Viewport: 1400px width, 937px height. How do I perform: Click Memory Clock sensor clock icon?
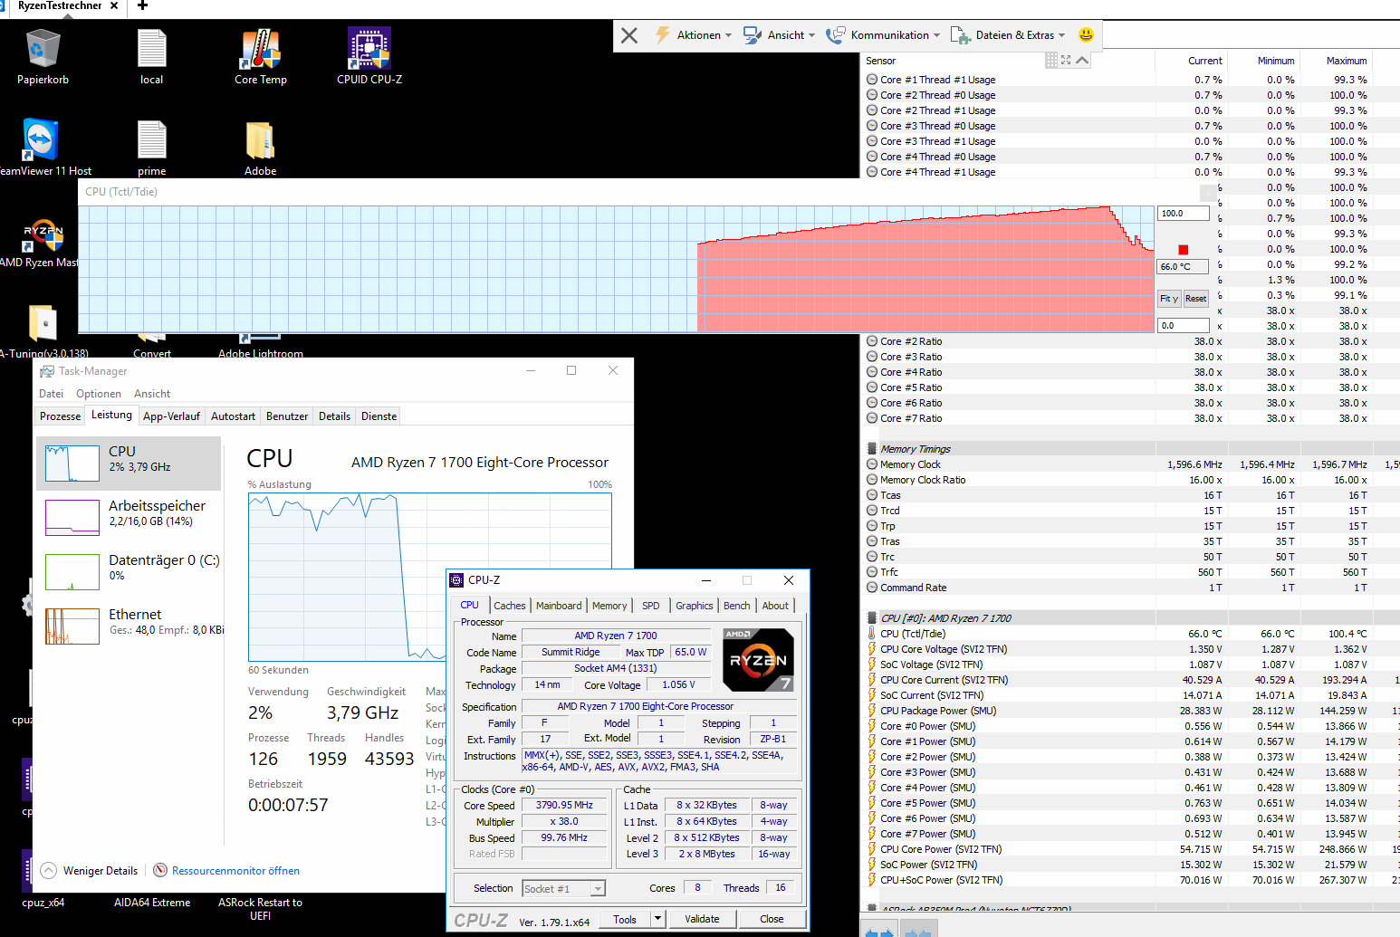tap(872, 464)
